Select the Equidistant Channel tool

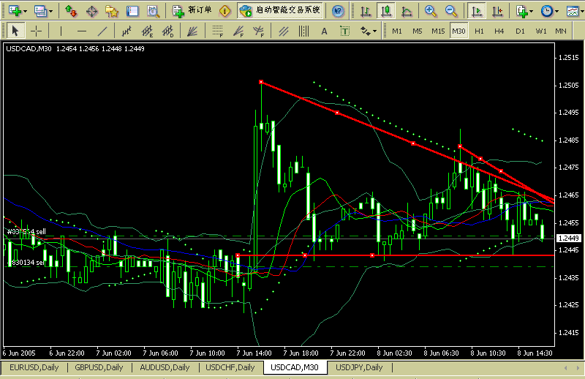click(x=127, y=31)
